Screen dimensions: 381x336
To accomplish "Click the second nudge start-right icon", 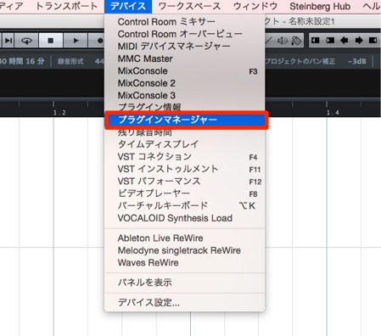I will (330, 41).
